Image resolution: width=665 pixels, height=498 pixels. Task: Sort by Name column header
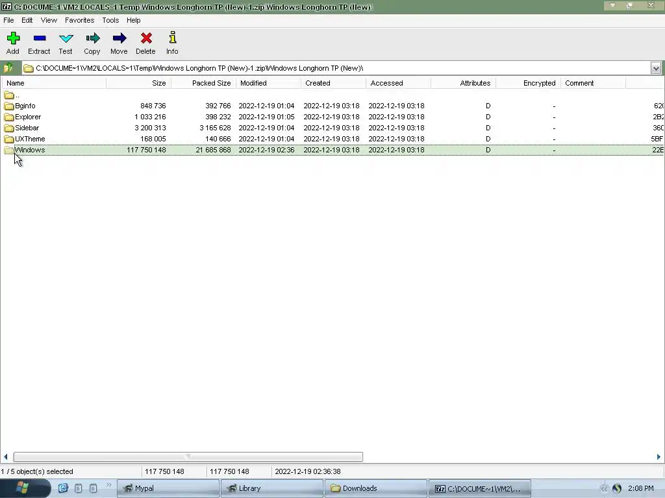click(x=54, y=83)
